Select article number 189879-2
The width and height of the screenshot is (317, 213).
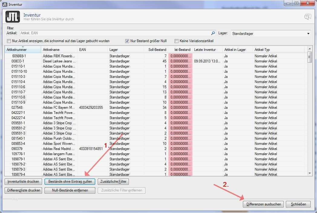18,164
